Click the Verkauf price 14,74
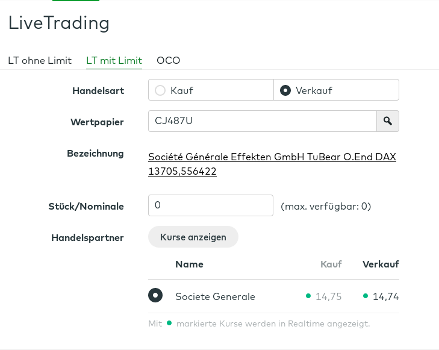 click(386, 296)
